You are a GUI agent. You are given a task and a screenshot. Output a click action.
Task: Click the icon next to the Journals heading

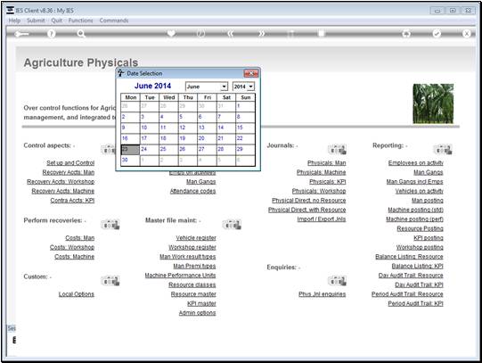point(337,149)
